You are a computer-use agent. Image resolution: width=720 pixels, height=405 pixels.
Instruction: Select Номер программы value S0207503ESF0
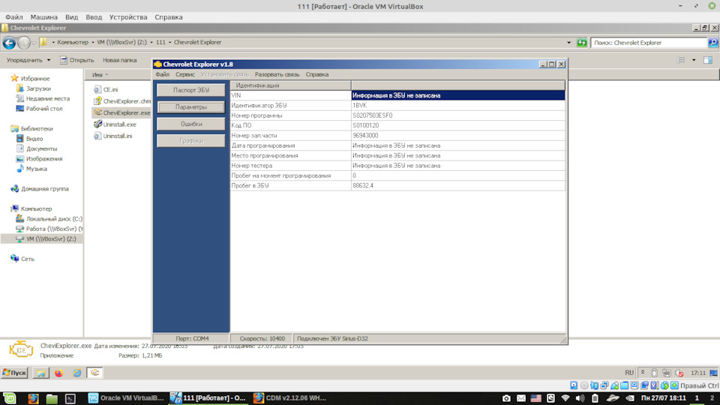(x=457, y=115)
